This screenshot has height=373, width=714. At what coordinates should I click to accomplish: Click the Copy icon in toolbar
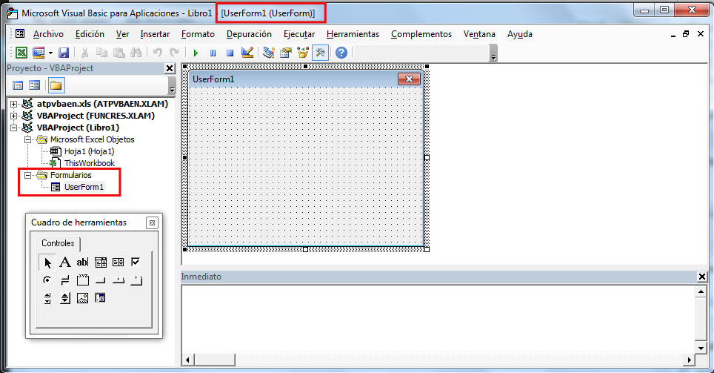pos(102,53)
